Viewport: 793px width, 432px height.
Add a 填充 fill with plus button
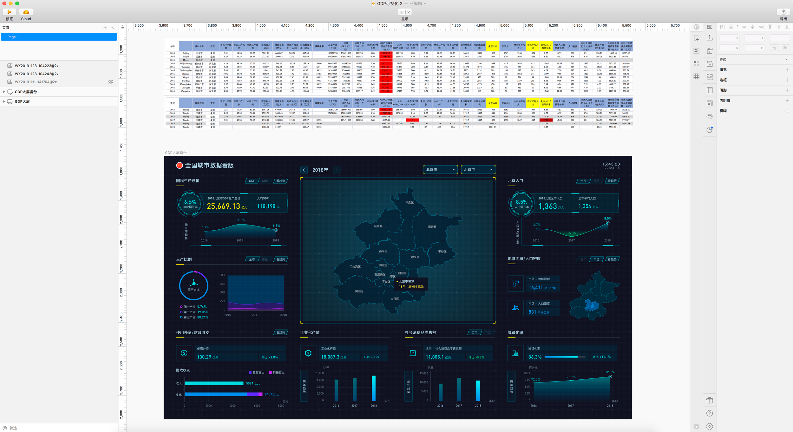click(787, 70)
